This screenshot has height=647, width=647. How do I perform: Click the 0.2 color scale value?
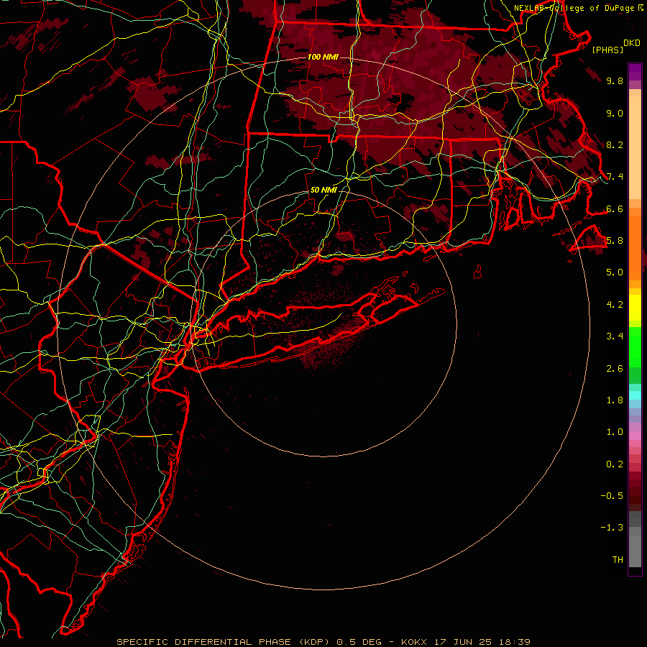(615, 464)
